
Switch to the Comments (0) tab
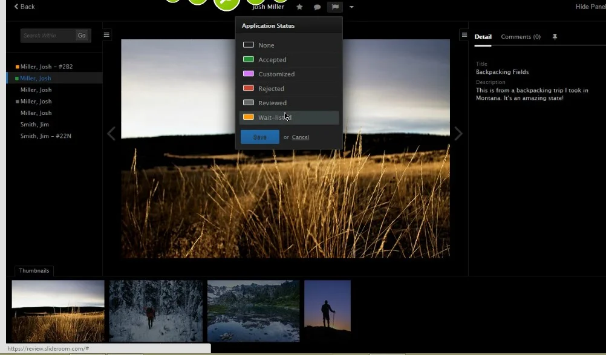click(x=521, y=37)
